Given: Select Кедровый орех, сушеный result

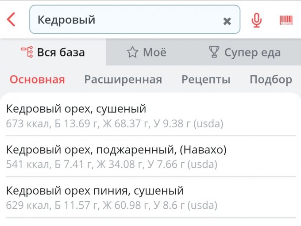Looking at the screenshot, I should [76, 109].
